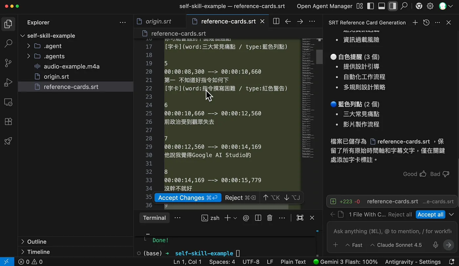Click Reject all in agent panel

point(400,215)
